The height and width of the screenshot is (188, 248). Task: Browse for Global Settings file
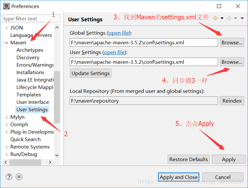tap(232, 42)
